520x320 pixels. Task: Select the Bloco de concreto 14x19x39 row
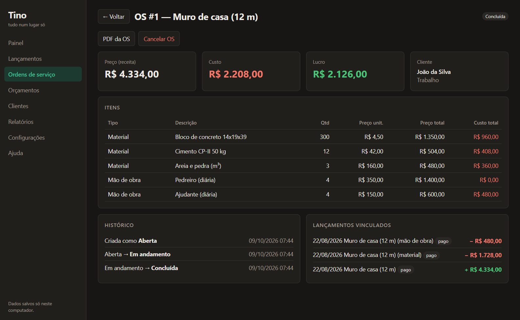click(303, 137)
